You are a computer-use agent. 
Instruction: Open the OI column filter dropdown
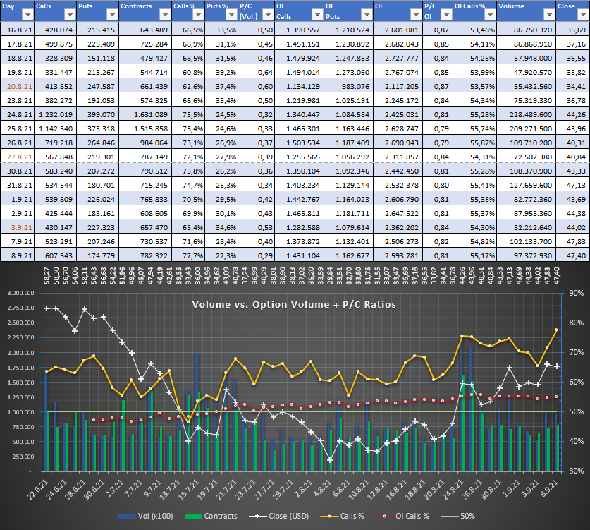coord(416,15)
